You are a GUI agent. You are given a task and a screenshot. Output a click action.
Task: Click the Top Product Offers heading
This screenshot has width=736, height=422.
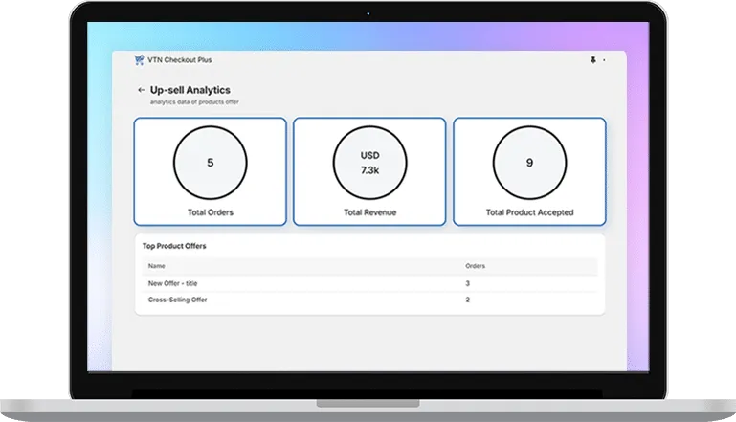(x=174, y=246)
